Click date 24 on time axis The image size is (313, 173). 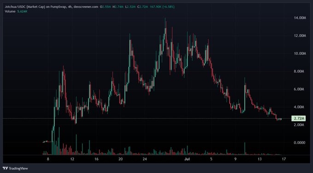pos(145,159)
